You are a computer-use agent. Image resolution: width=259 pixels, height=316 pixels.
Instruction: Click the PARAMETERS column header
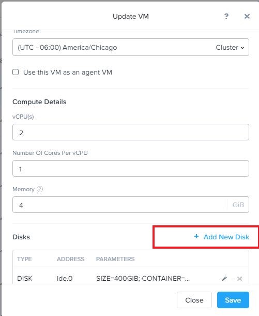point(115,259)
